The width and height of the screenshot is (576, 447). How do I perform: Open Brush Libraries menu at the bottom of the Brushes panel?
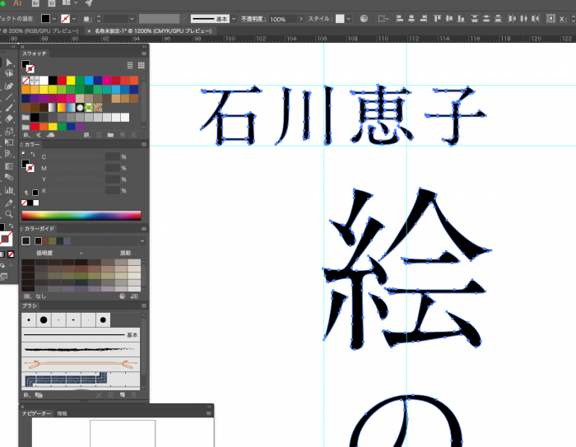pyautogui.click(x=27, y=395)
